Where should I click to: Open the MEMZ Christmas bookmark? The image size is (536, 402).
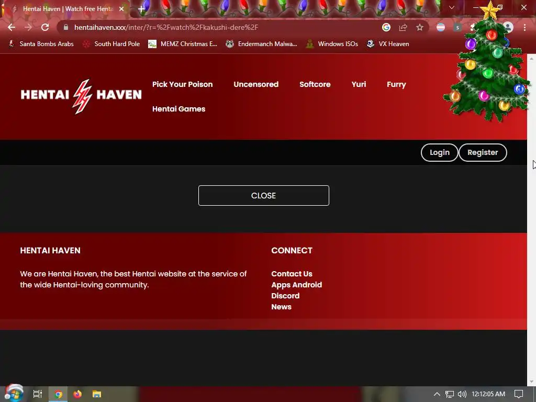coord(183,44)
